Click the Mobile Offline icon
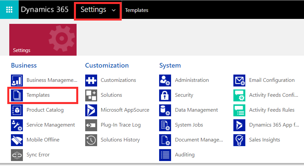304x166 pixels. point(17,140)
